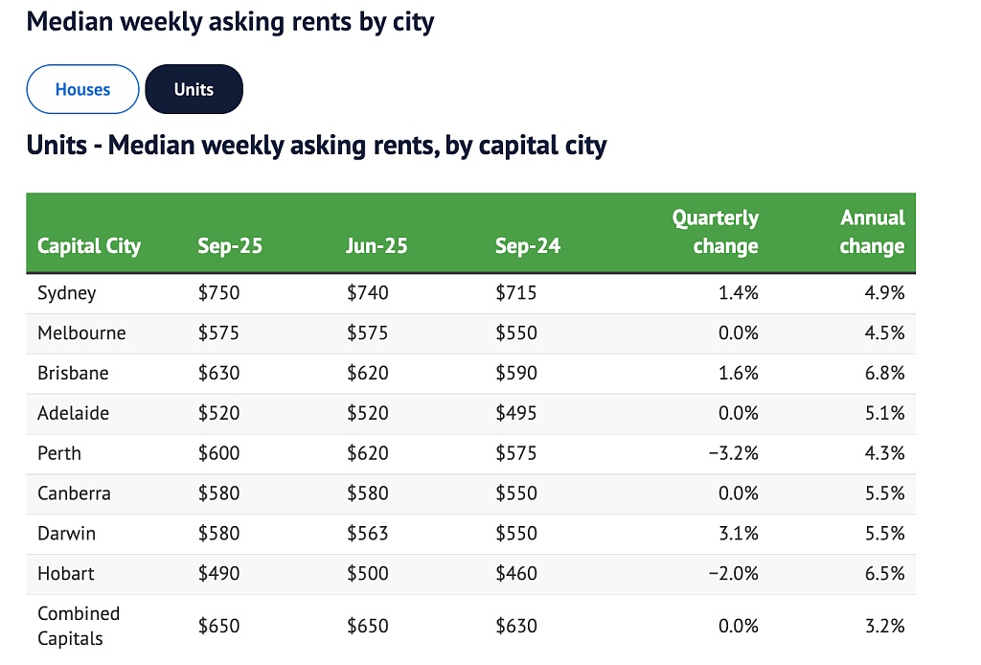Click the Canberra row label
Viewport: 981px width, 665px height.
pyautogui.click(x=74, y=494)
